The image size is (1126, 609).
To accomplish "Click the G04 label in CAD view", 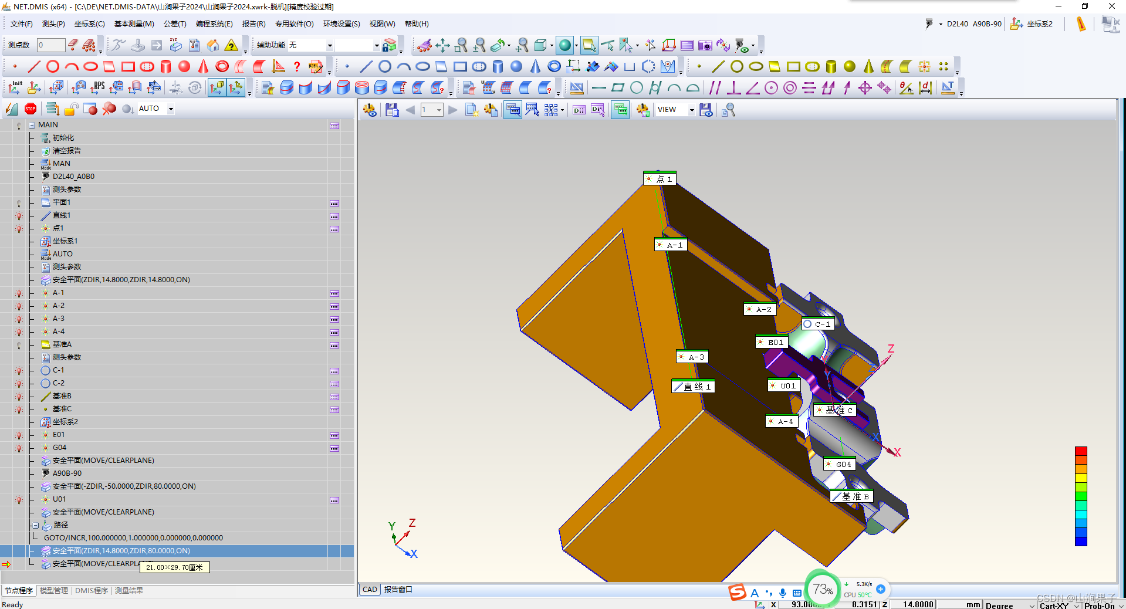I will click(839, 464).
